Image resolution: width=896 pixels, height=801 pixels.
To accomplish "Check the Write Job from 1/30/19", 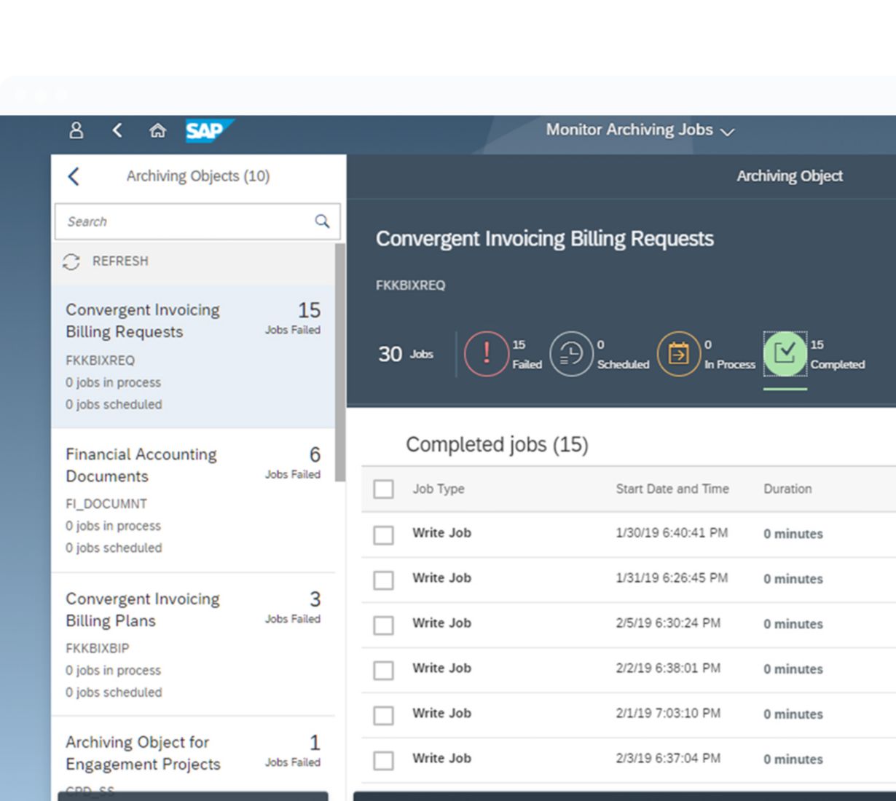I will [383, 535].
